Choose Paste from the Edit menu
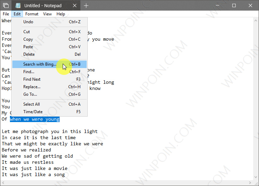 tap(50, 47)
